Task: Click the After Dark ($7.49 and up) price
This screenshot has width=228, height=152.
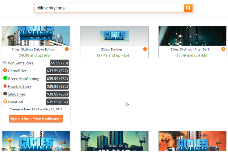Action: pyautogui.click(x=191, y=55)
